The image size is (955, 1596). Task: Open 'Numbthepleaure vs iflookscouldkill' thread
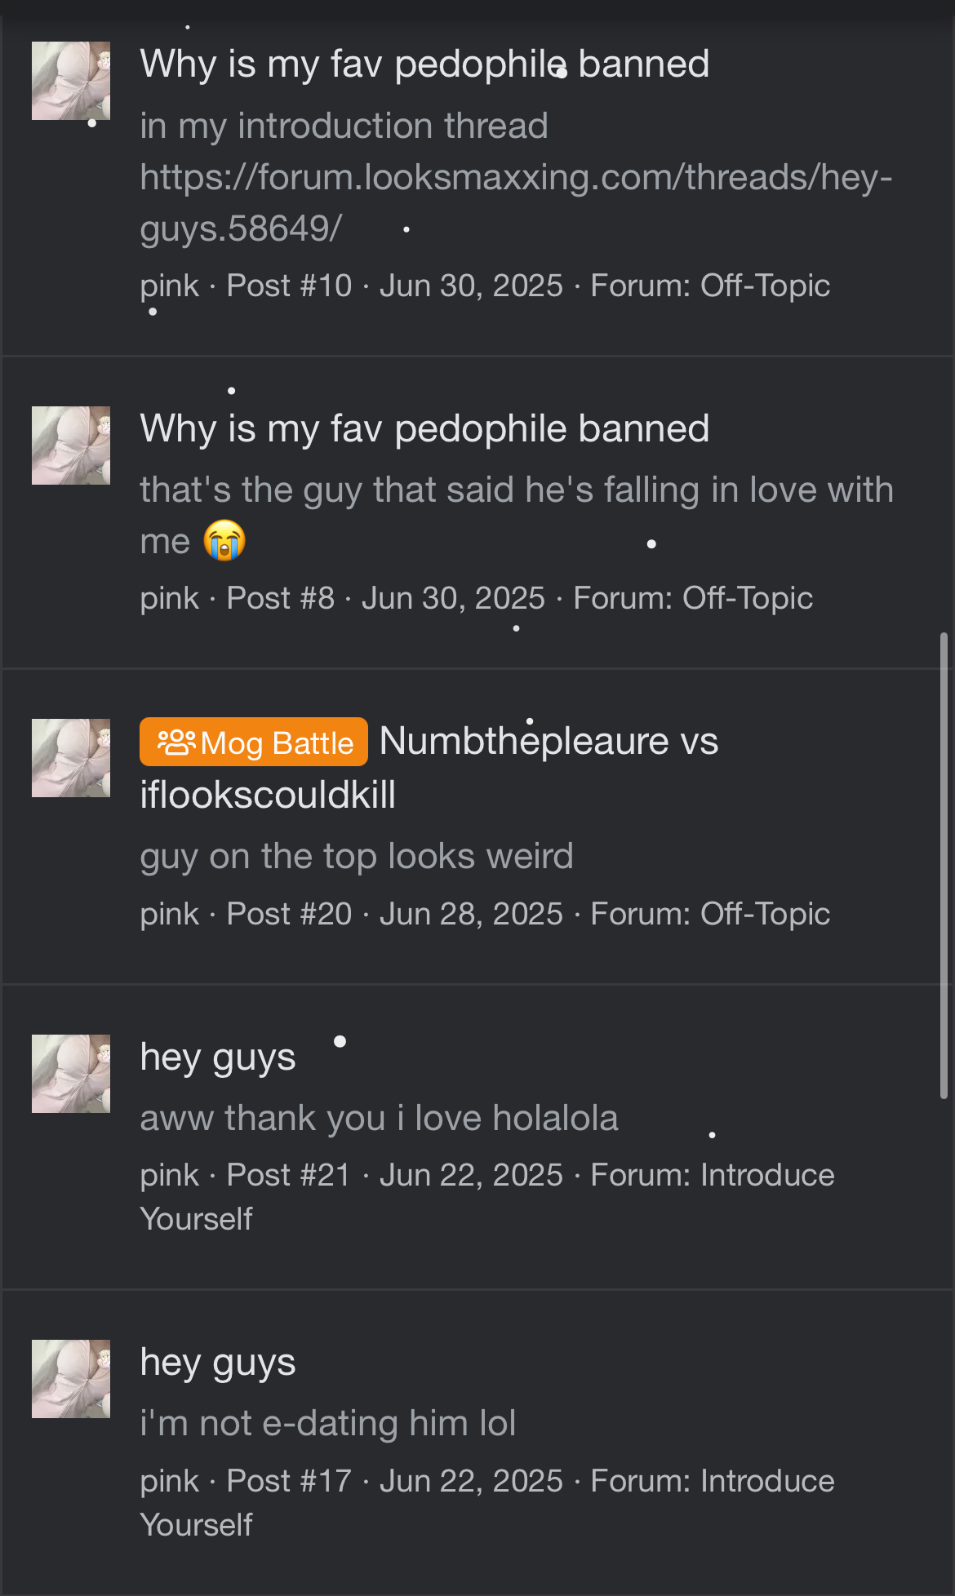[x=548, y=742]
